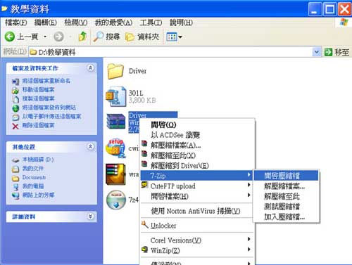Screen dimensions: 352x265
Task: Open the 工具(T) menu
Action: coord(151,22)
